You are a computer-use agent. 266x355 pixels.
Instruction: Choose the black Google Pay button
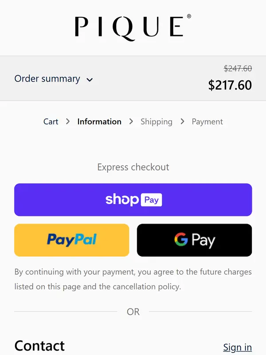pyautogui.click(x=194, y=240)
